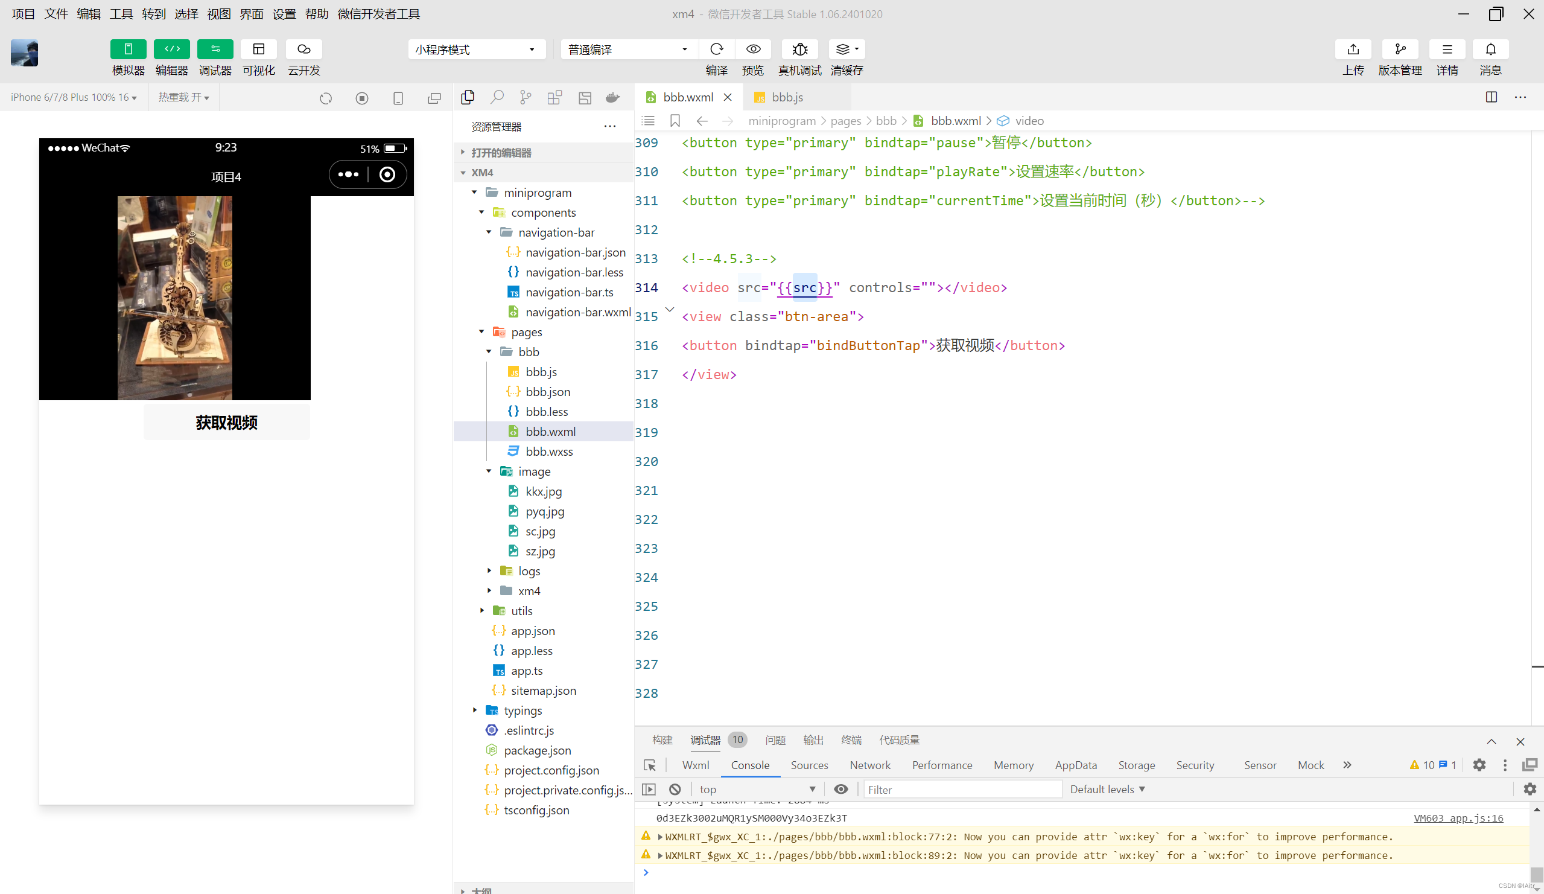Open the Network devtools tab
Image resolution: width=1544 pixels, height=894 pixels.
point(869,765)
